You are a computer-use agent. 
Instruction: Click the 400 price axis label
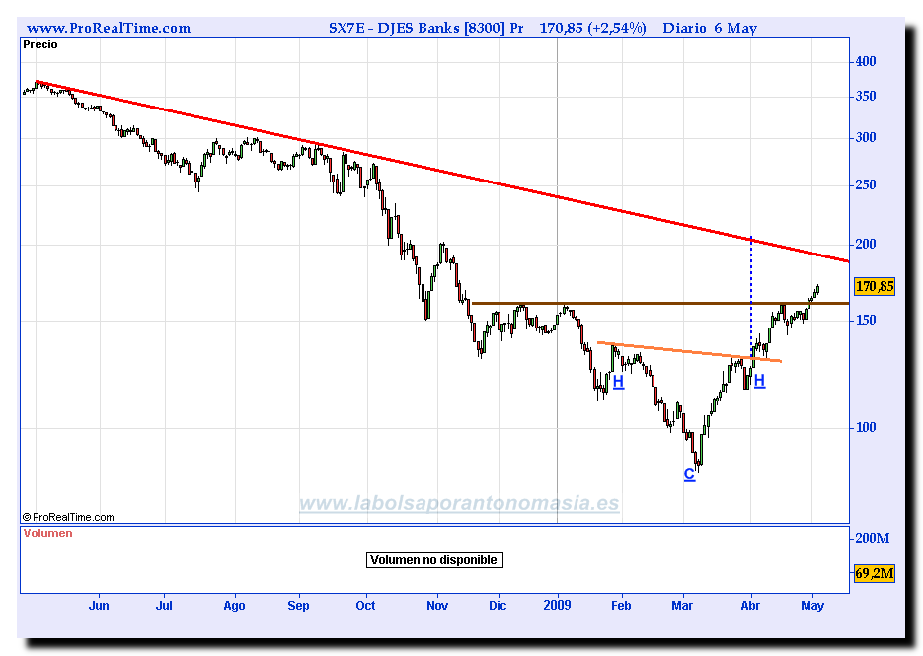(x=866, y=62)
